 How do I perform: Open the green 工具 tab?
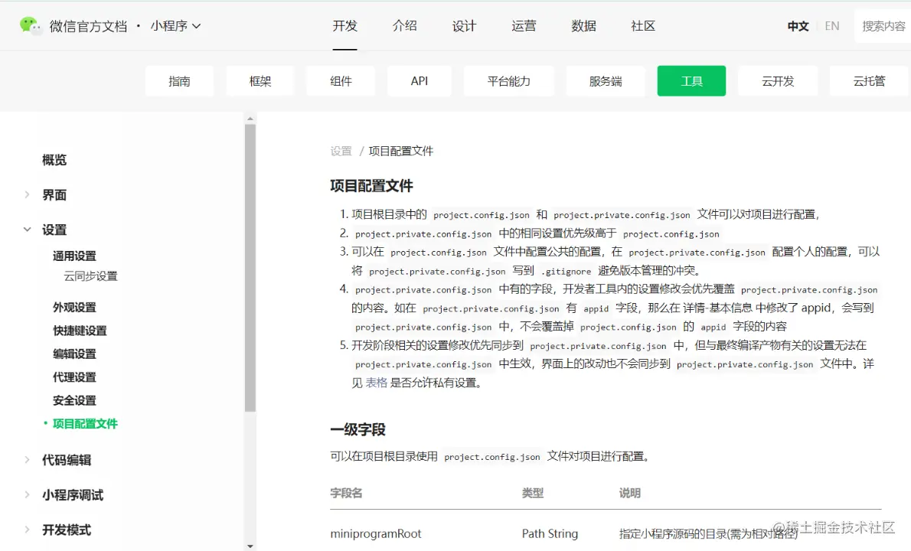click(691, 80)
